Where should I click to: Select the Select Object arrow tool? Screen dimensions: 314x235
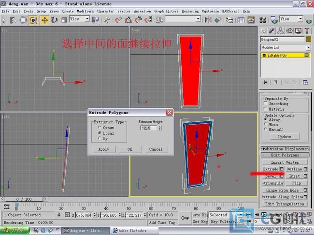coord(4,20)
